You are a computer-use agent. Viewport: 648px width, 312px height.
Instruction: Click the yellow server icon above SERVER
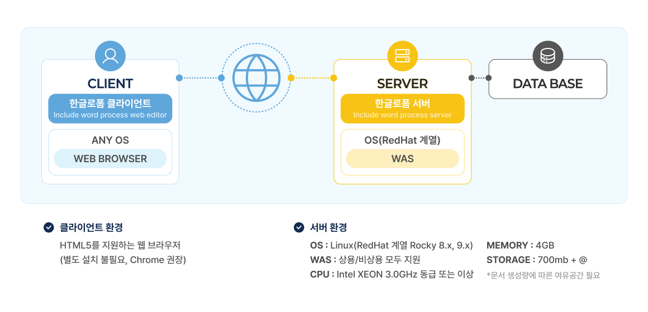tap(403, 56)
